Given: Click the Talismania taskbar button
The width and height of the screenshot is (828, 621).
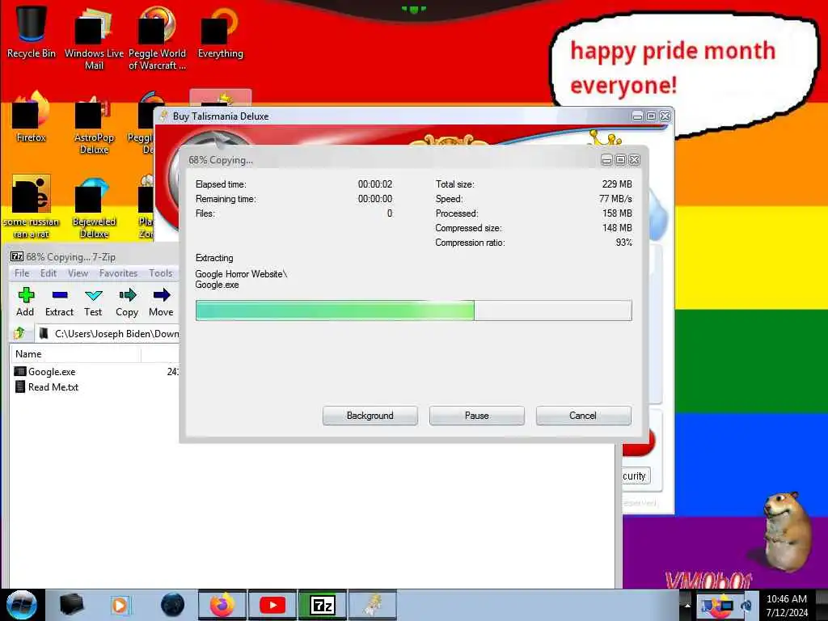Looking at the screenshot, I should pyautogui.click(x=373, y=605).
